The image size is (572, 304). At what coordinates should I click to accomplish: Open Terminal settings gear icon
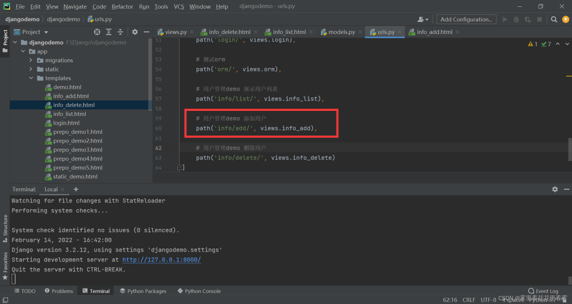pyautogui.click(x=555, y=189)
